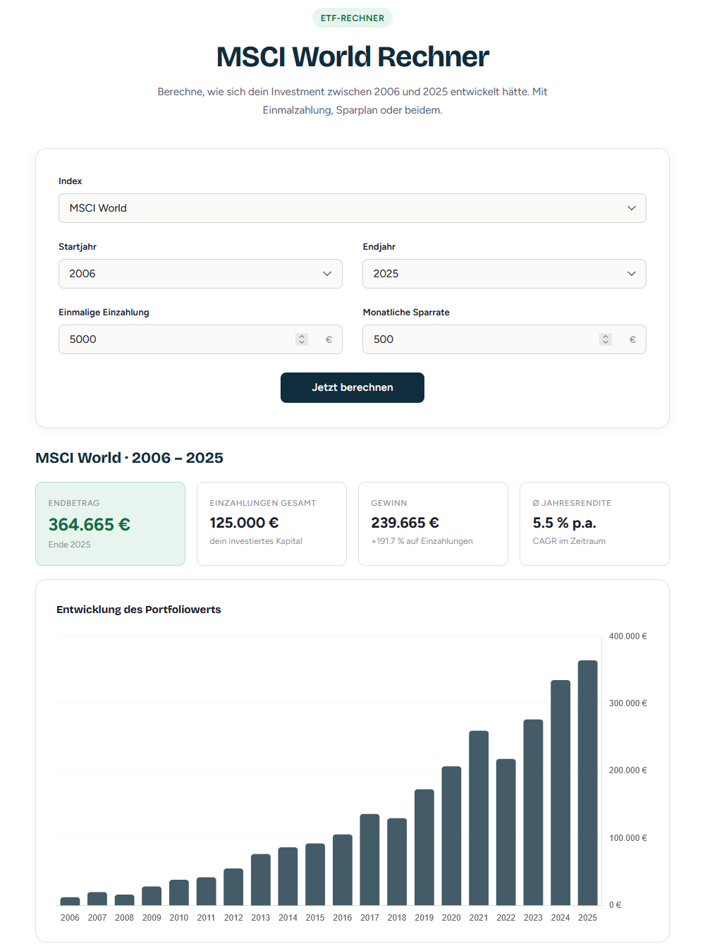Click the Monatliche Sparrate spinner arrows
The width and height of the screenshot is (705, 951).
click(606, 339)
